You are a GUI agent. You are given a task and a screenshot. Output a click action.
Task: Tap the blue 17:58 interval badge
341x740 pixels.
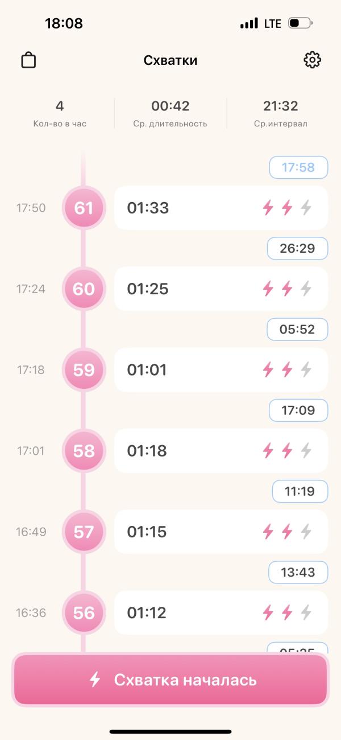298,167
